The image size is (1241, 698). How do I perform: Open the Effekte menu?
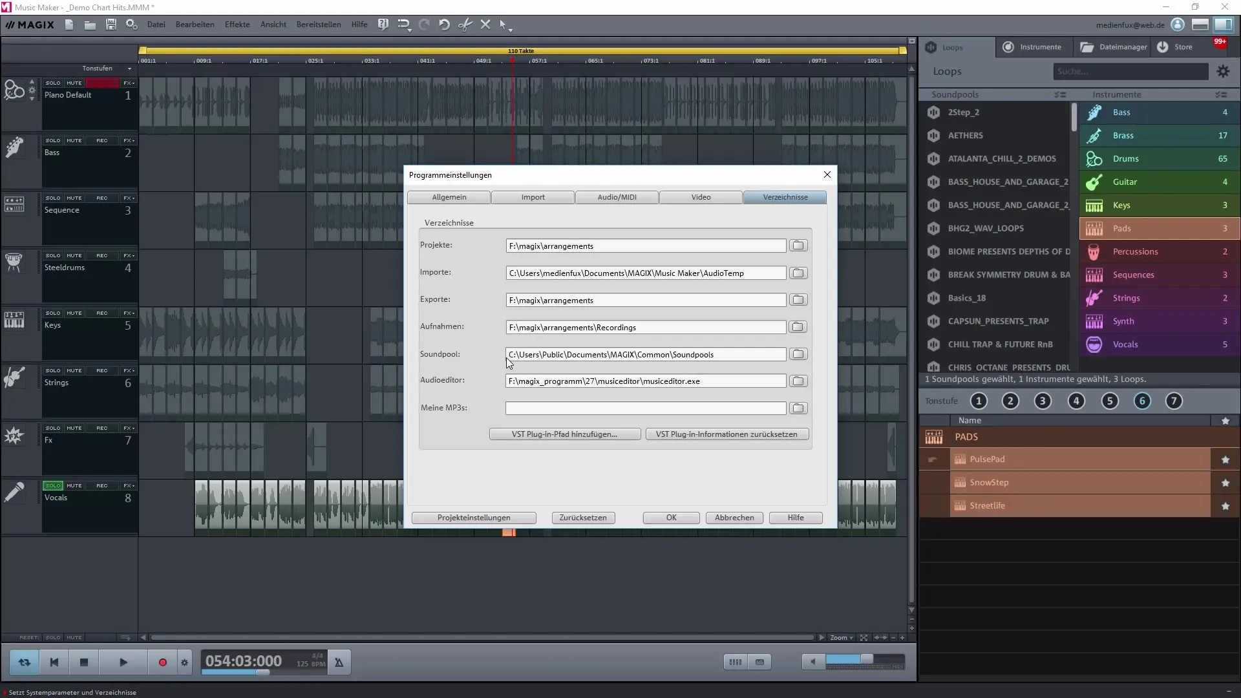(x=237, y=25)
